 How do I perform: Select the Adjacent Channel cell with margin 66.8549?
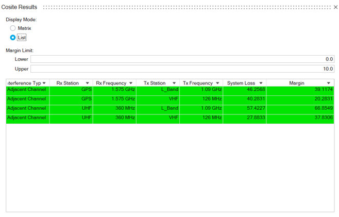[28, 108]
